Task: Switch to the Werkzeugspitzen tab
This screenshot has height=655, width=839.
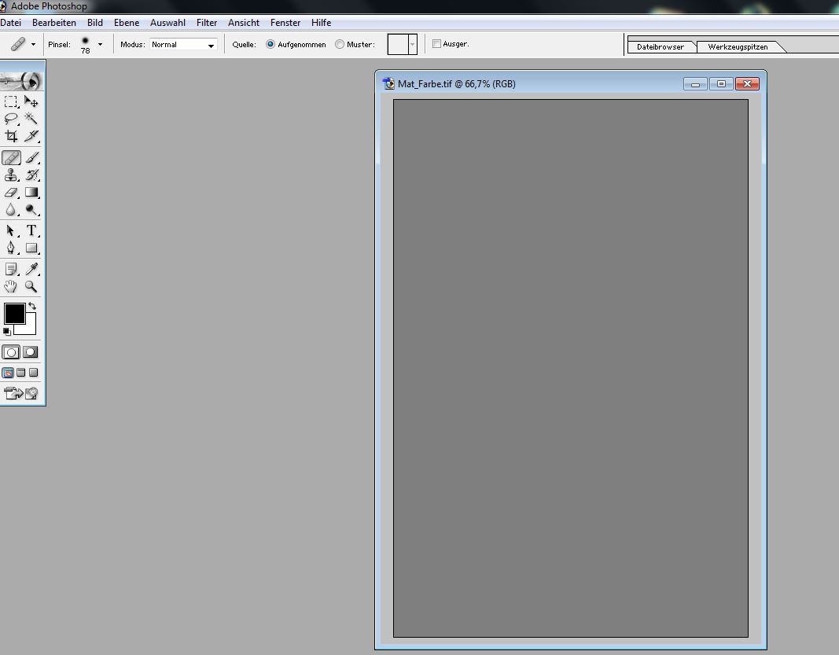Action: (x=738, y=46)
